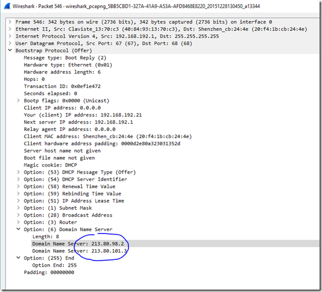Viewport: 322px width, 292px height.
Task: Expand Option (3) Router
Action: tap(18, 222)
